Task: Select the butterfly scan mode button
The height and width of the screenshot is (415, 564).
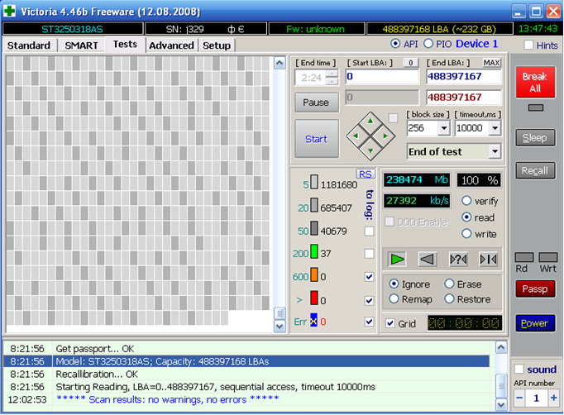Action: (489, 259)
